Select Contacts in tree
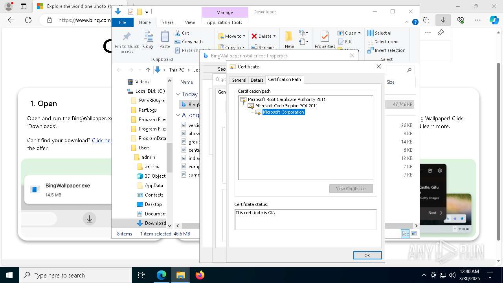Image resolution: width=503 pixels, height=283 pixels. (150, 195)
